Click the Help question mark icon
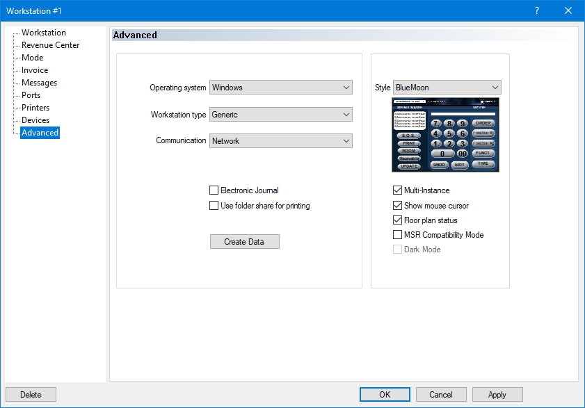This screenshot has width=585, height=408. coord(536,10)
